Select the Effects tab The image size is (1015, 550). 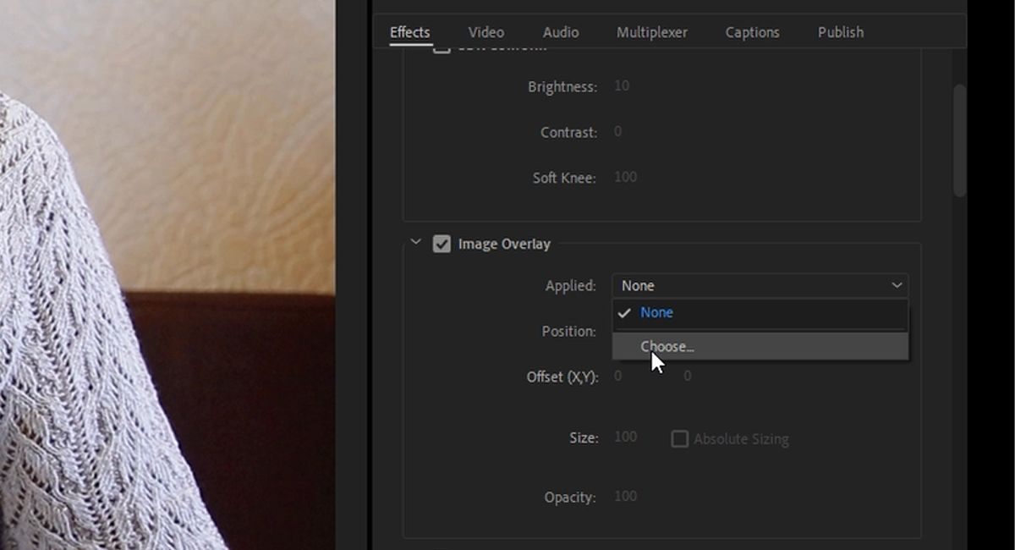pyautogui.click(x=409, y=31)
